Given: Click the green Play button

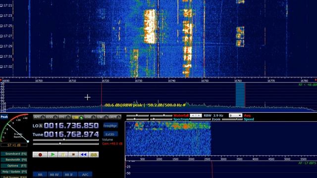Looking at the screenshot, I should (x=53, y=155).
